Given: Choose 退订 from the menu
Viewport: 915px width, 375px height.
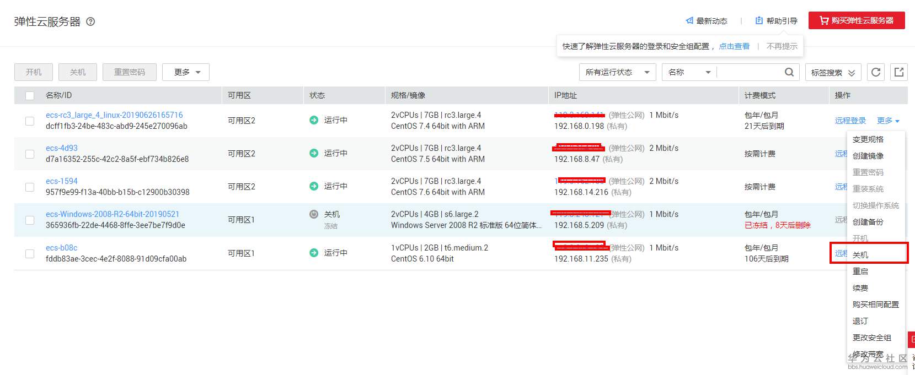Looking at the screenshot, I should [x=860, y=321].
